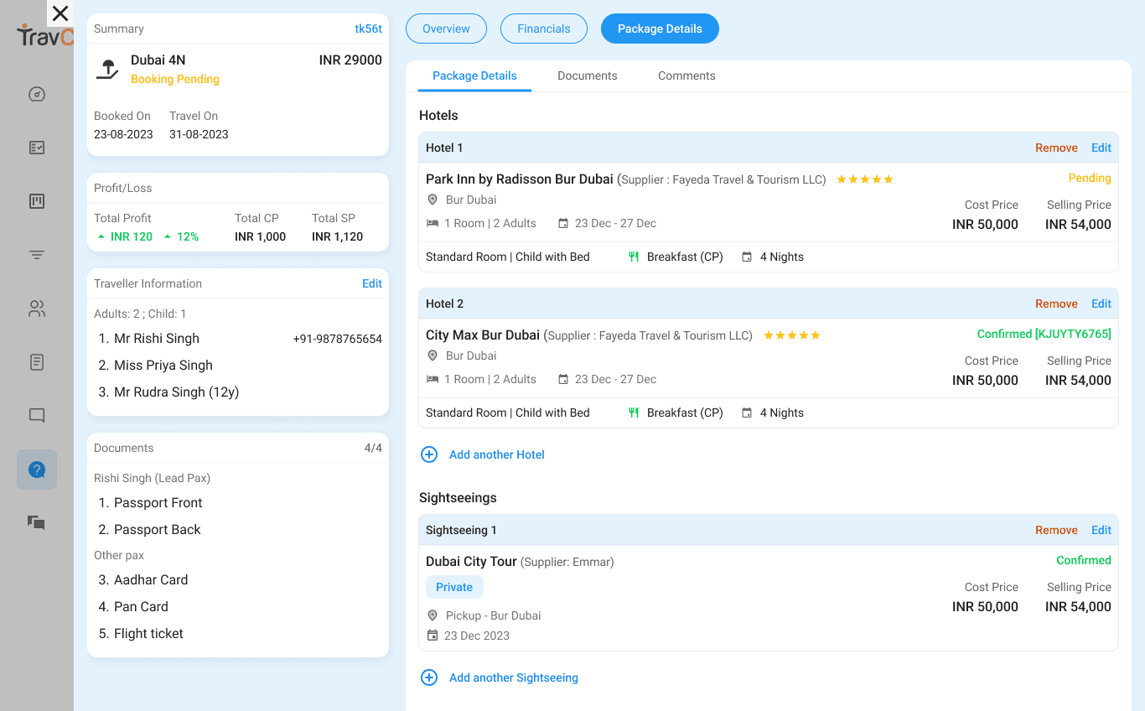Screen dimensions: 1145x711
Task: Remove Sightseeing 1
Action: coord(1056,530)
